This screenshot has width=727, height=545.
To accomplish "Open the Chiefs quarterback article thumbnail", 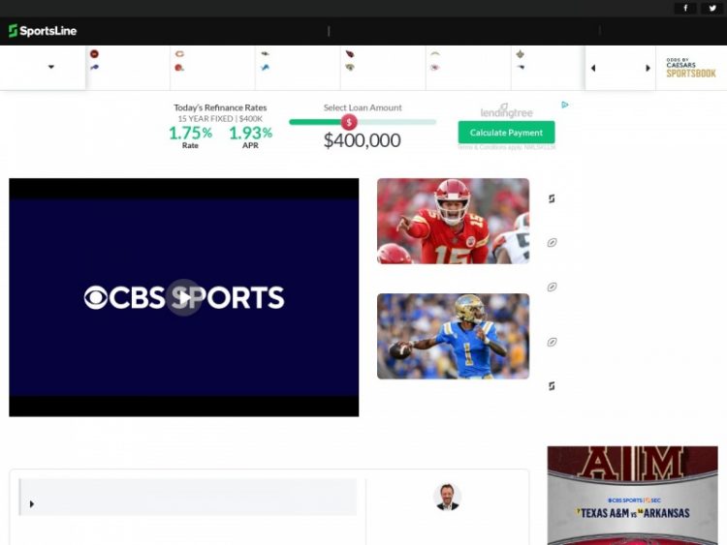I will coord(453,221).
